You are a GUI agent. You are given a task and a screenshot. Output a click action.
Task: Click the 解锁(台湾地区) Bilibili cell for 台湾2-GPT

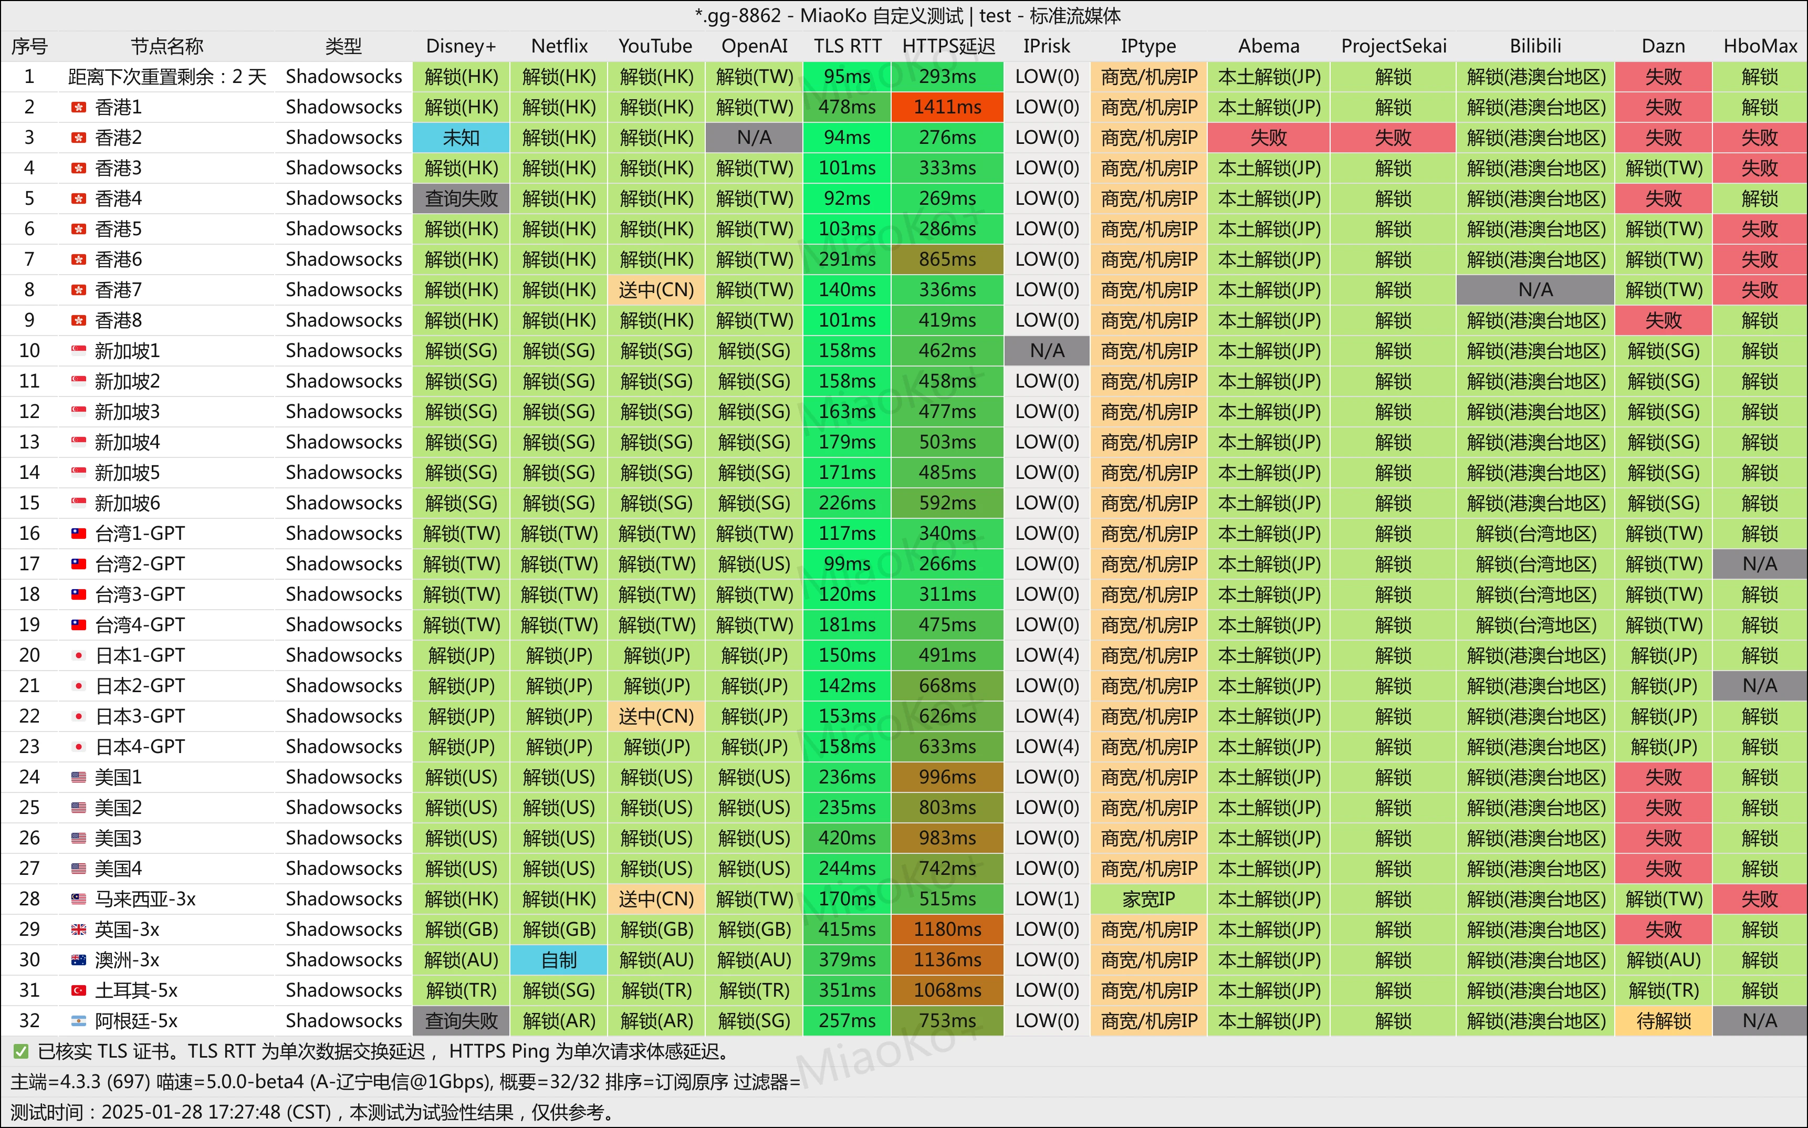click(1535, 564)
